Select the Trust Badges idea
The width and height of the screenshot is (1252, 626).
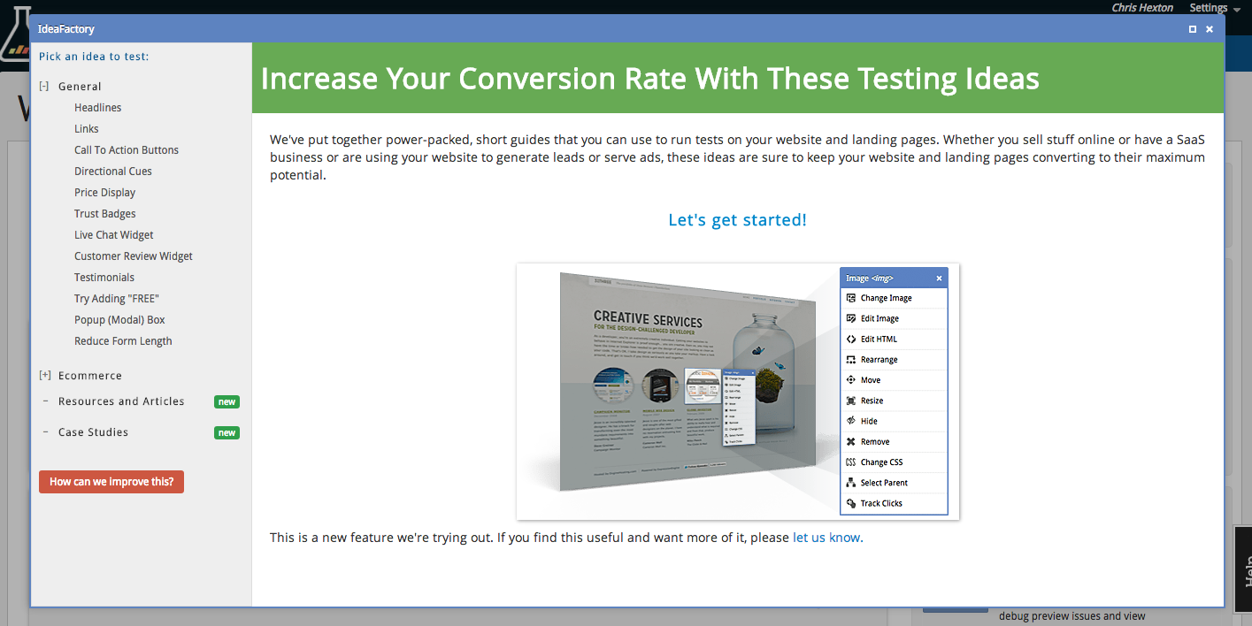point(104,214)
